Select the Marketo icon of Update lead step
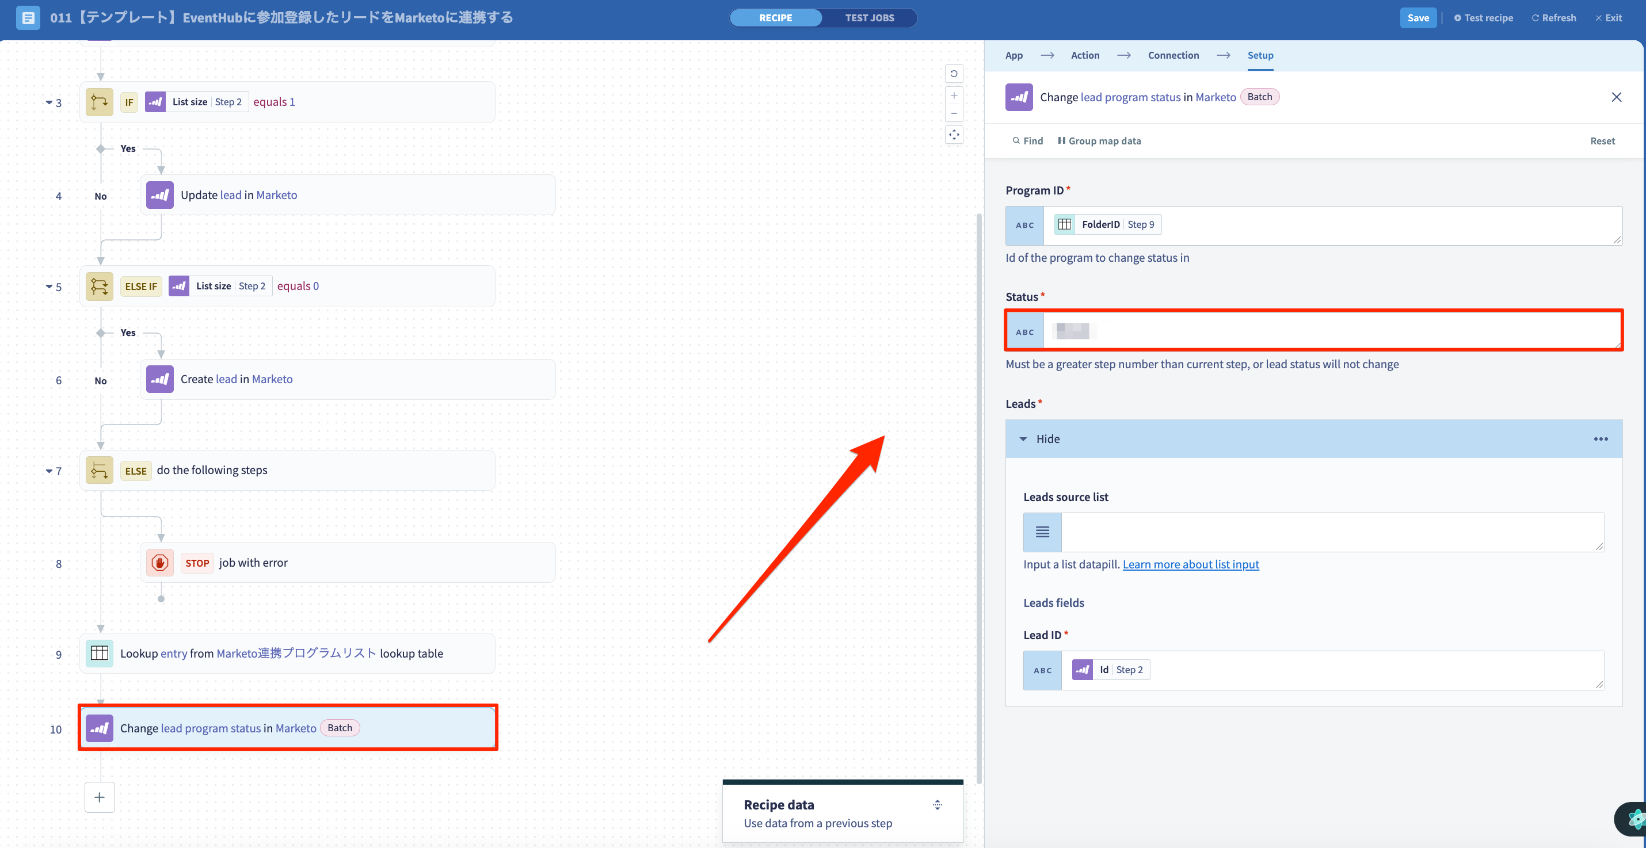This screenshot has height=848, width=1646. click(x=160, y=195)
